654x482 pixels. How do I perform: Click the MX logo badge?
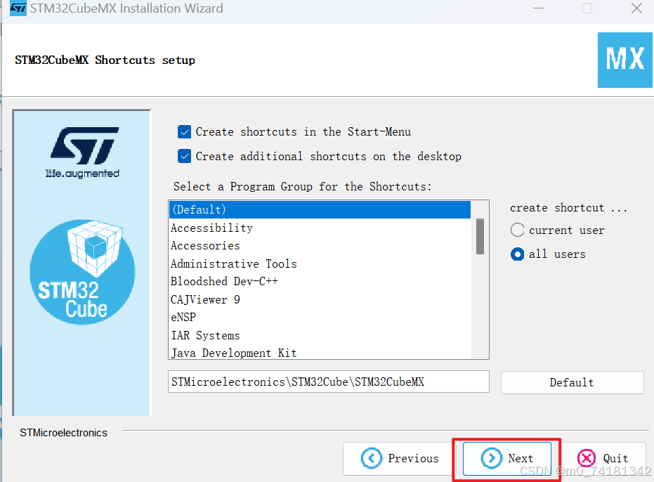pos(624,60)
